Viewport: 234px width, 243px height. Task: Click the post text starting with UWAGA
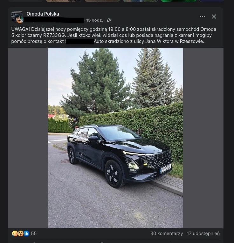pyautogui.click(x=114, y=35)
